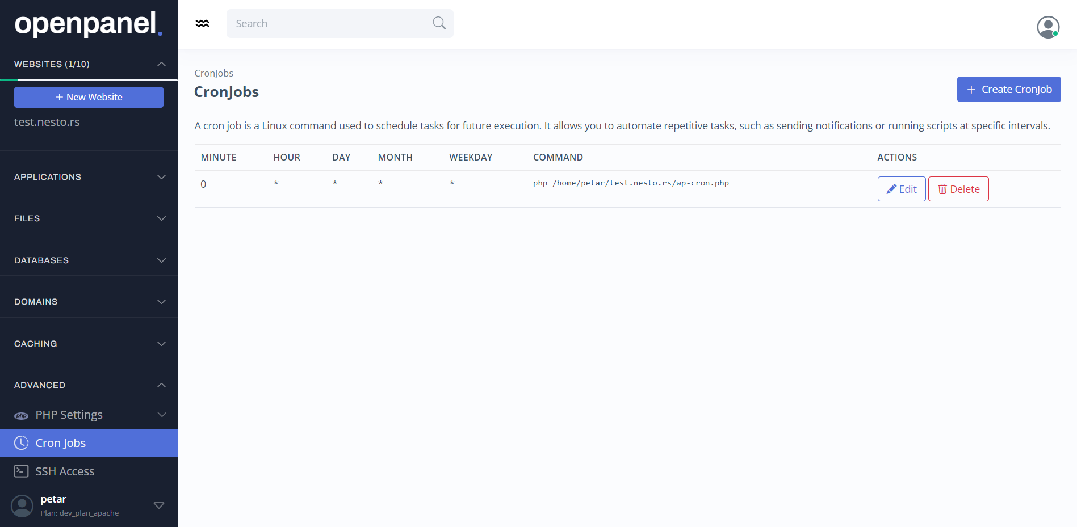Click the petar account avatar in sidebar
The width and height of the screenshot is (1077, 527).
[x=22, y=505]
